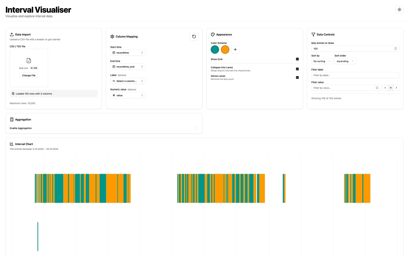Click the Change File button
Viewport: 409px width, 256px height.
(29, 75)
